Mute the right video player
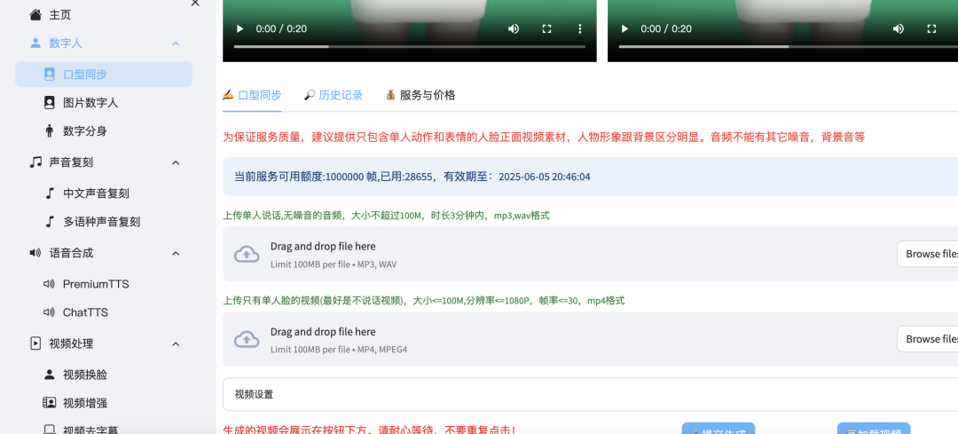 coord(898,28)
